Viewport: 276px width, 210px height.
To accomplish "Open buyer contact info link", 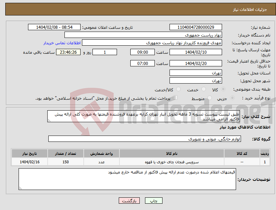I will pos(62,43).
